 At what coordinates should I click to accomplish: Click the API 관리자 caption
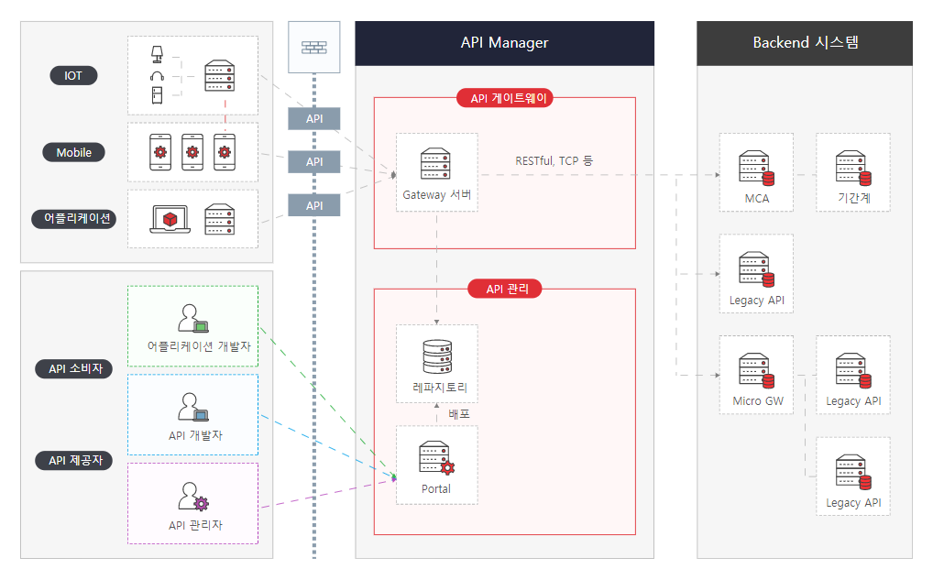195,525
